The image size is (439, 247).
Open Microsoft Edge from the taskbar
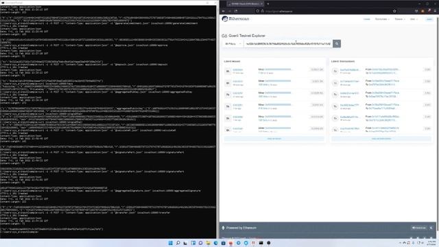coord(215,243)
